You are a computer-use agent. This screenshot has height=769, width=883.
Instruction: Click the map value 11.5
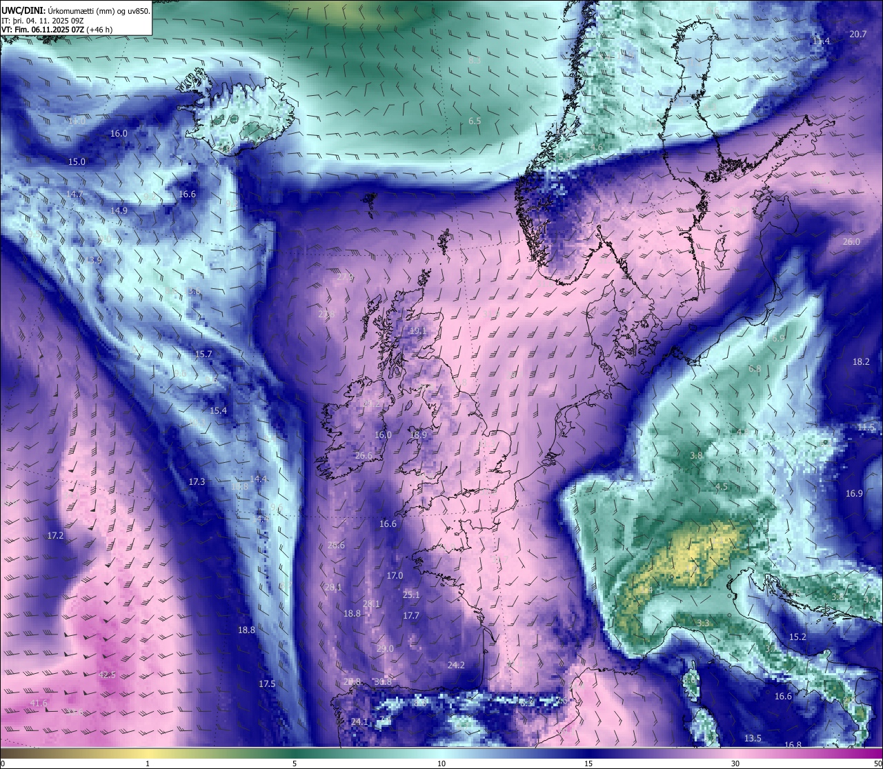coord(866,428)
